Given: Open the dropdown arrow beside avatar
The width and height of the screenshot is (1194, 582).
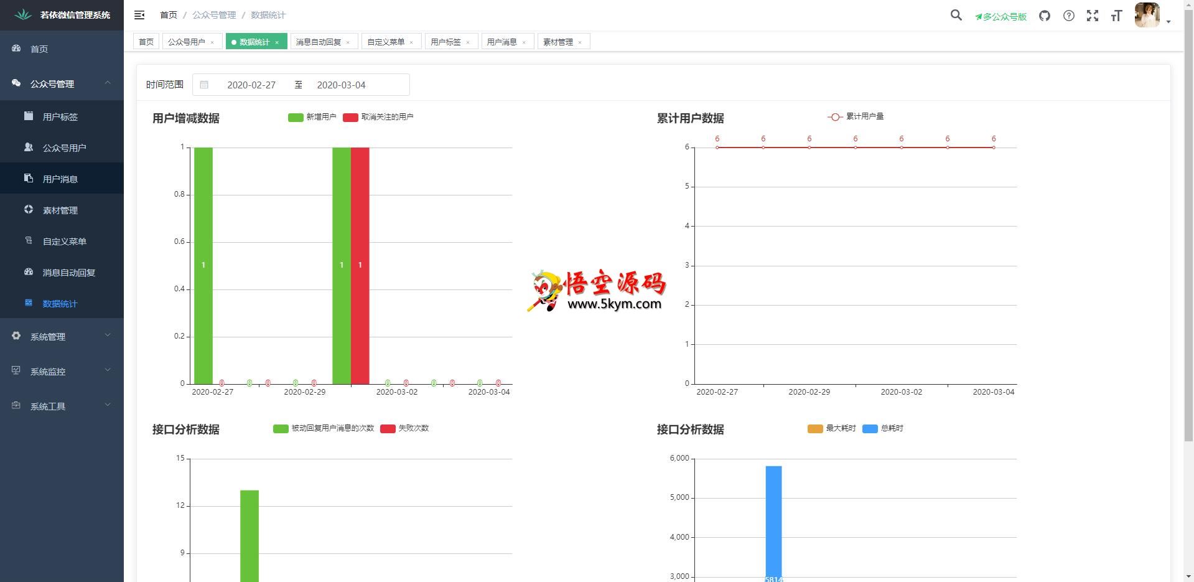Looking at the screenshot, I should [x=1168, y=22].
